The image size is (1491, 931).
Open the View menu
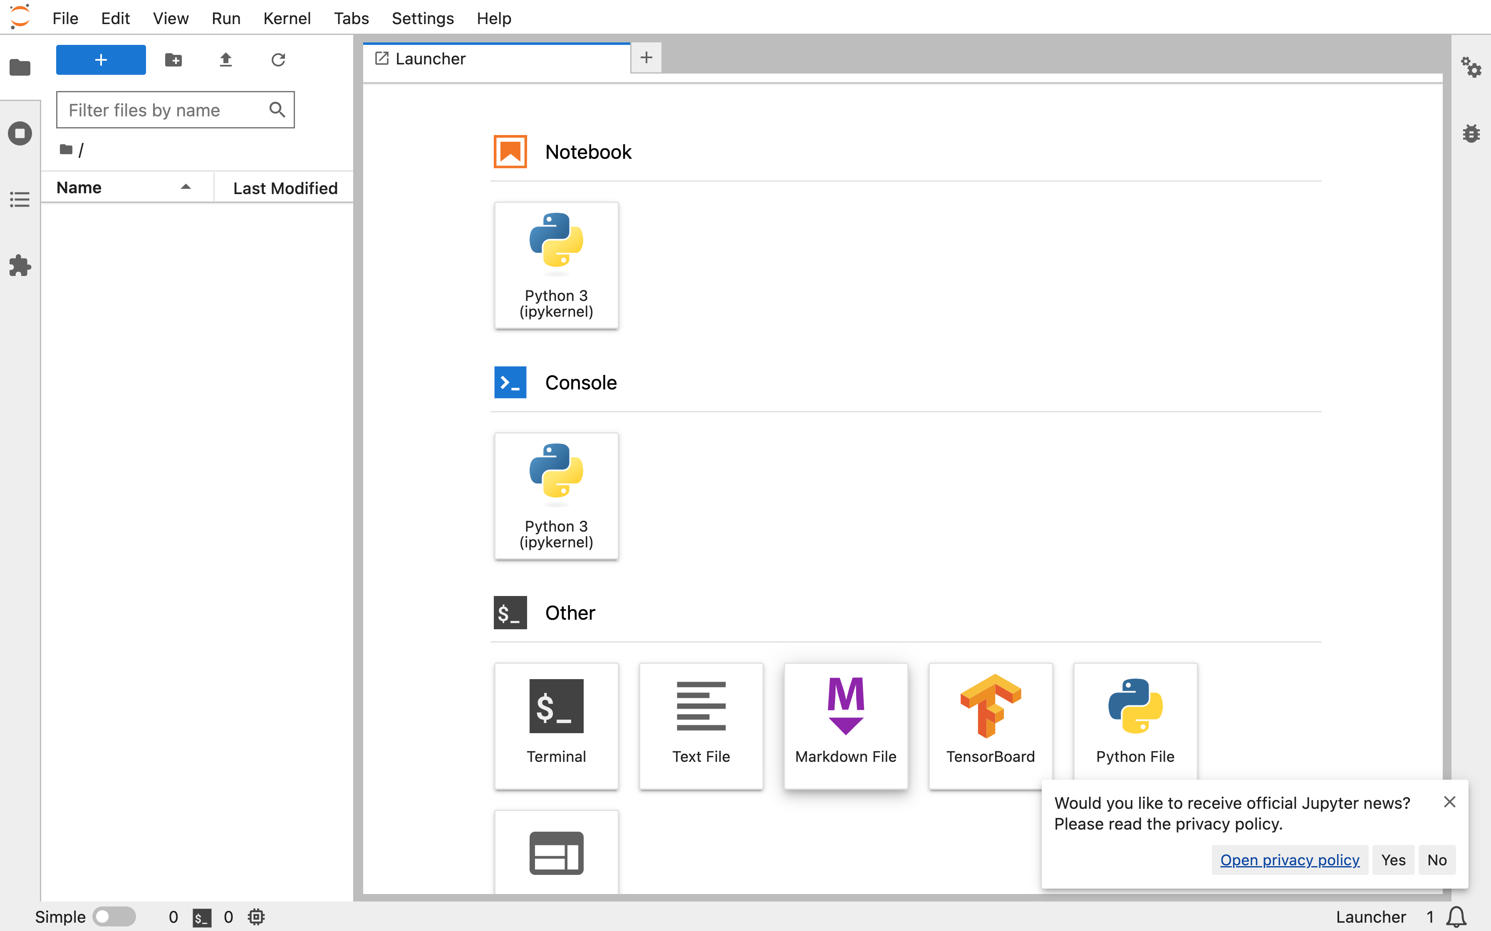point(171,18)
